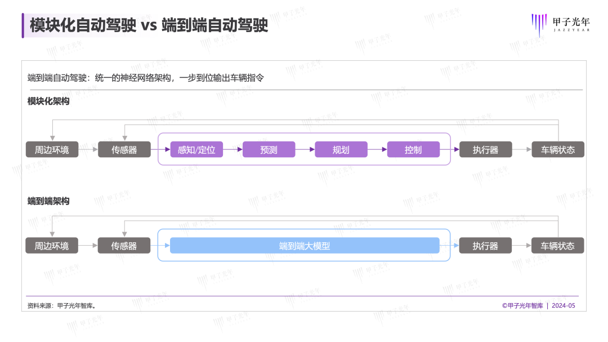Image resolution: width=608 pixels, height=342 pixels.
Task: Select the purple 预测 module box
Action: [x=269, y=149]
